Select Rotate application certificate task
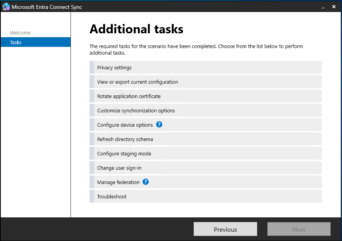This screenshot has height=241, width=342. [x=129, y=96]
